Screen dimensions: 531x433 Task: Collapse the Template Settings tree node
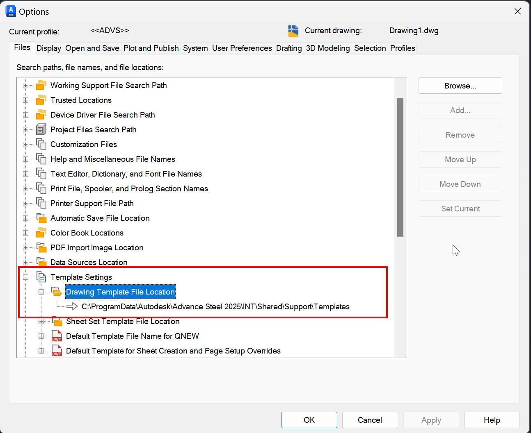26,277
